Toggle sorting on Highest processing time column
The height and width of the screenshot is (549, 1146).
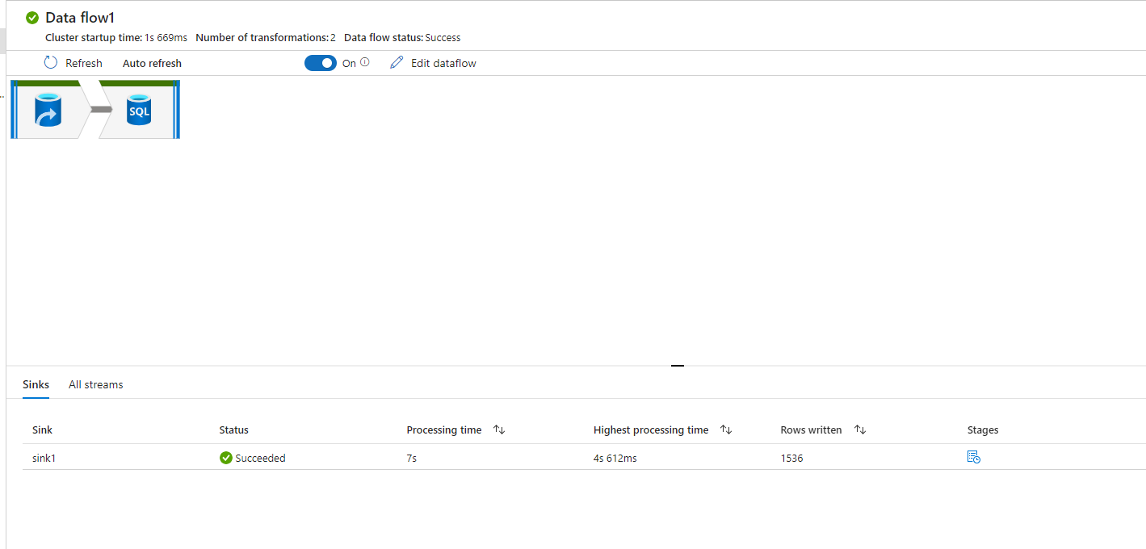coord(725,430)
